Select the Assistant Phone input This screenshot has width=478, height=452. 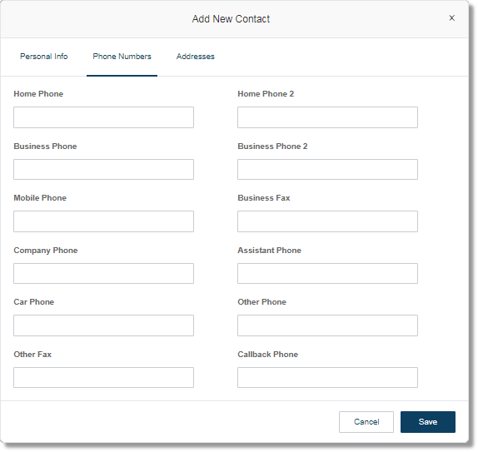[328, 273]
